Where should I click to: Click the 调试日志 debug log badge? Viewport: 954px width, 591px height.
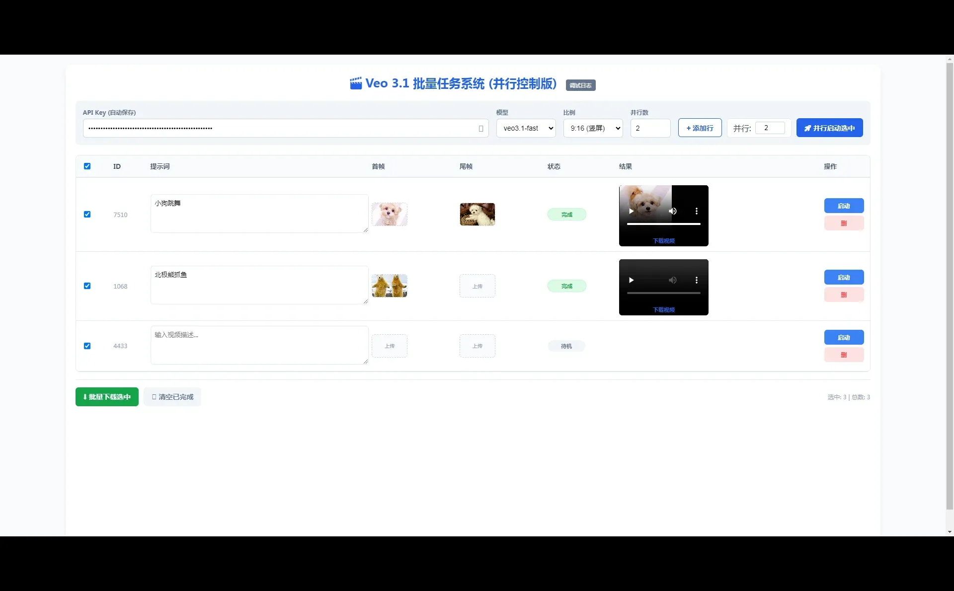coord(580,85)
